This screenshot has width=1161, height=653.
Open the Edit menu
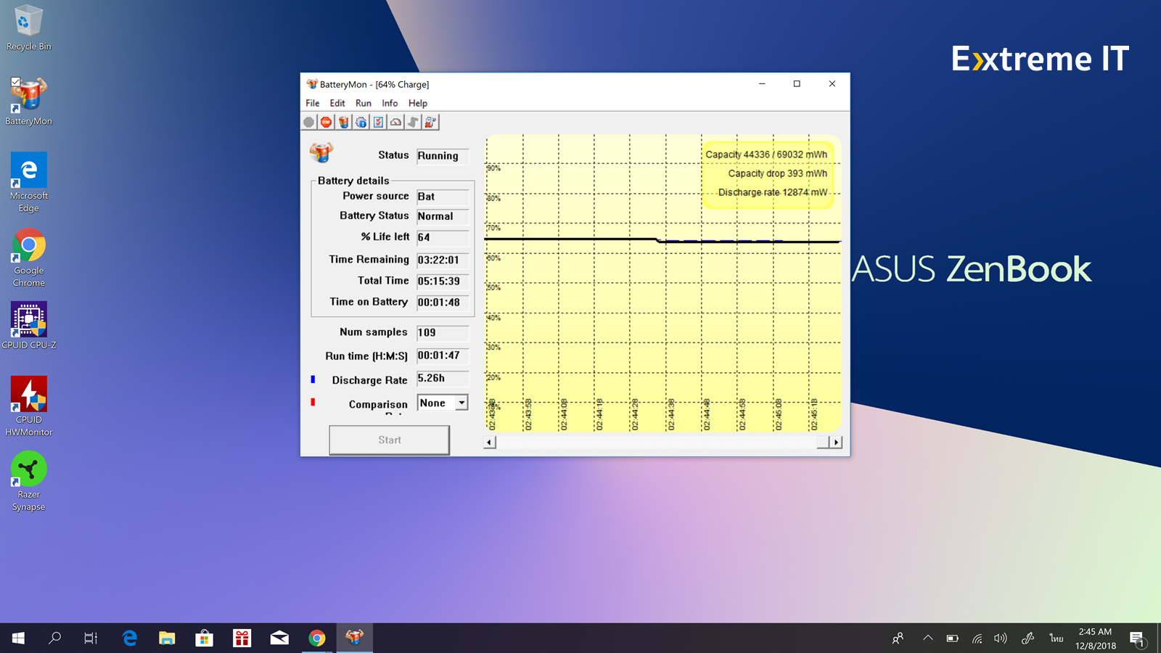[337, 103]
